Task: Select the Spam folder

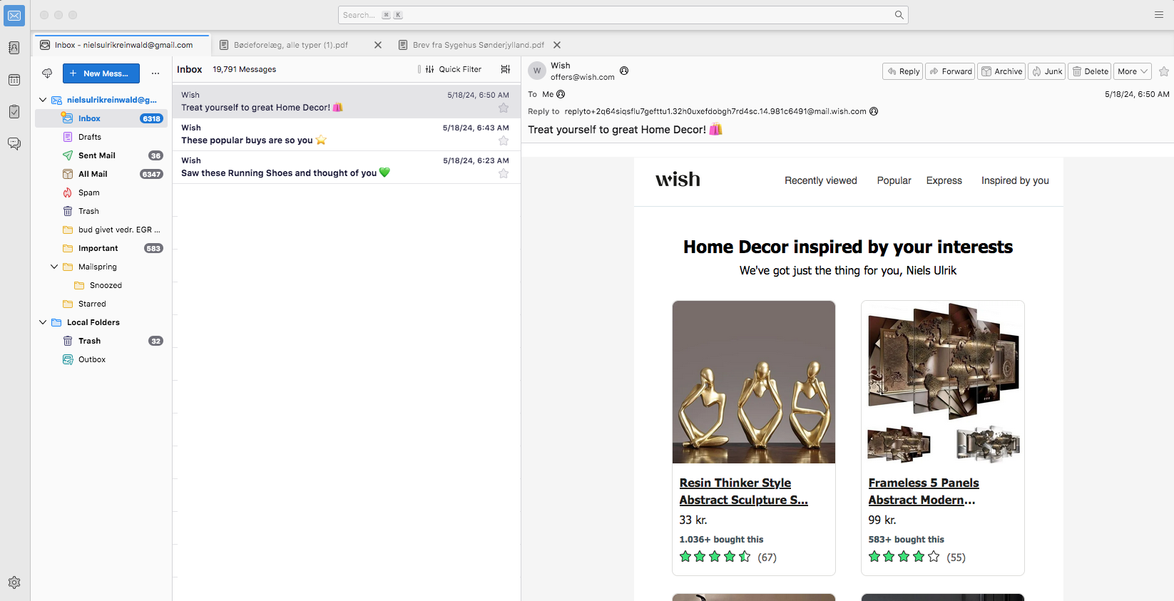Action: (x=101, y=192)
